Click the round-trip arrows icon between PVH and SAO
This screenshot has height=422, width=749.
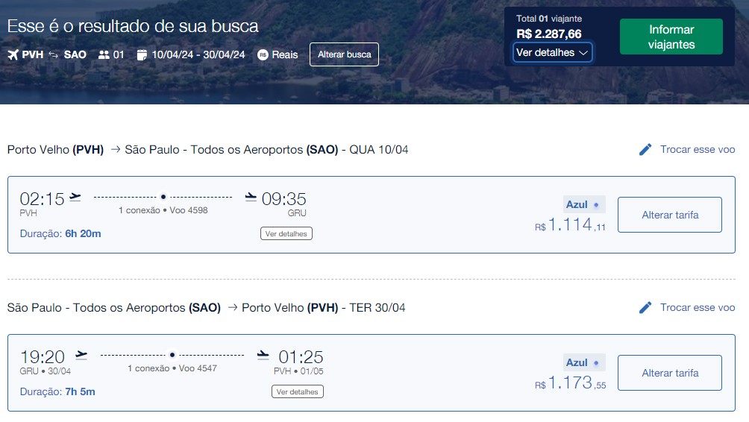[54, 54]
